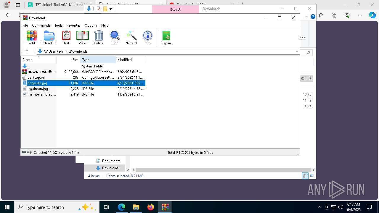The width and height of the screenshot is (379, 213).
Task: Click the key icon in WinRAR status bar
Action: (30, 152)
